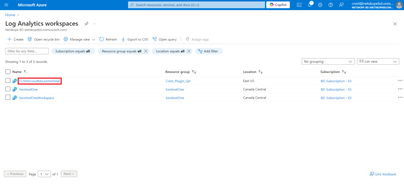Select the SentinelOneWorkspace row checkbox

point(8,98)
